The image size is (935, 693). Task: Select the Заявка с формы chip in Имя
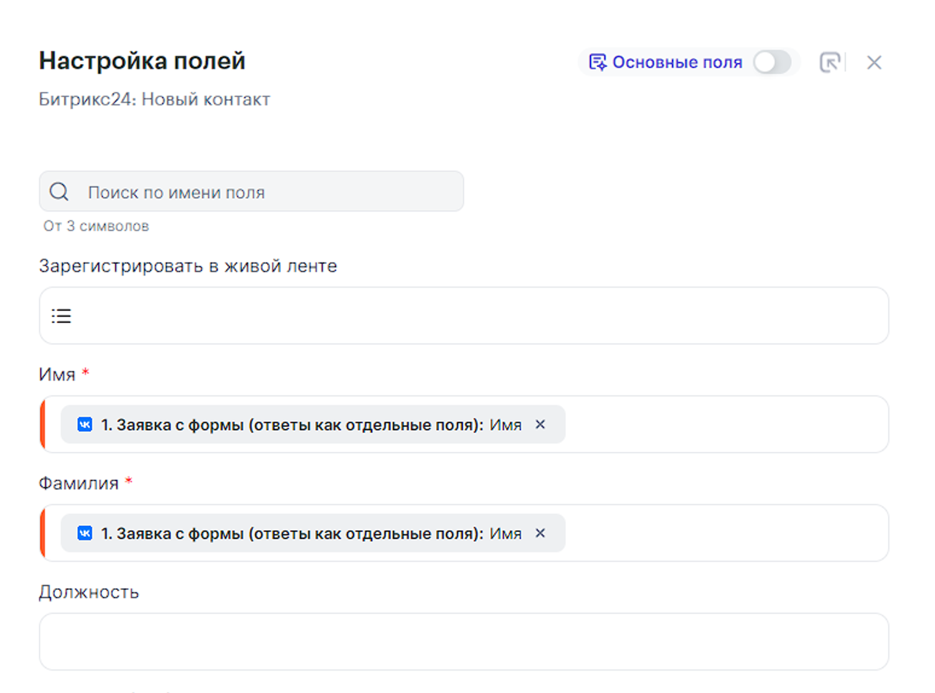point(302,425)
